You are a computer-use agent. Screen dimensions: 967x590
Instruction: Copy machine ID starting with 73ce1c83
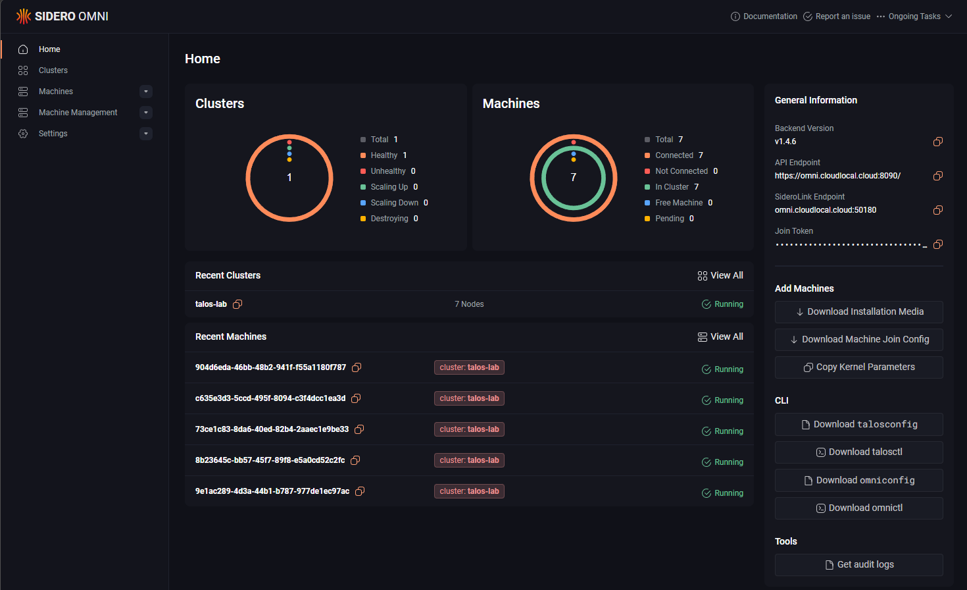359,429
